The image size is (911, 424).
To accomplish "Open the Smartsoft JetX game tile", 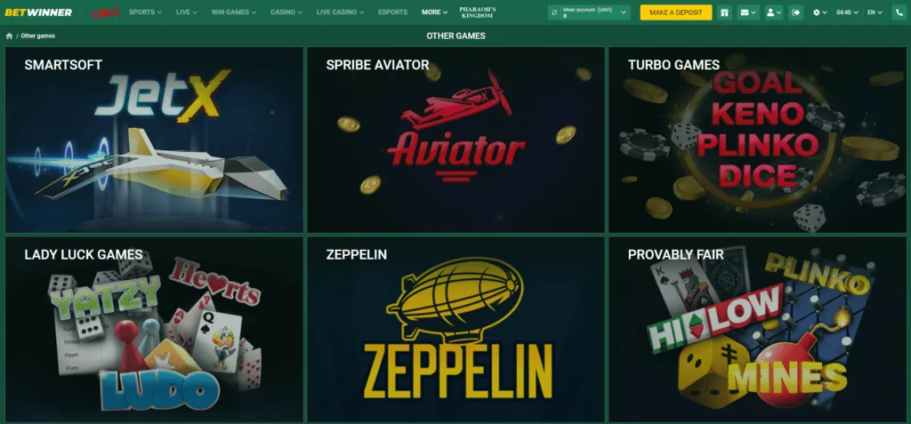I will tap(154, 140).
